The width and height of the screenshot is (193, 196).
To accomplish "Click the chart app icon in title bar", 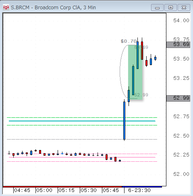I will pyautogui.click(x=6, y=8).
